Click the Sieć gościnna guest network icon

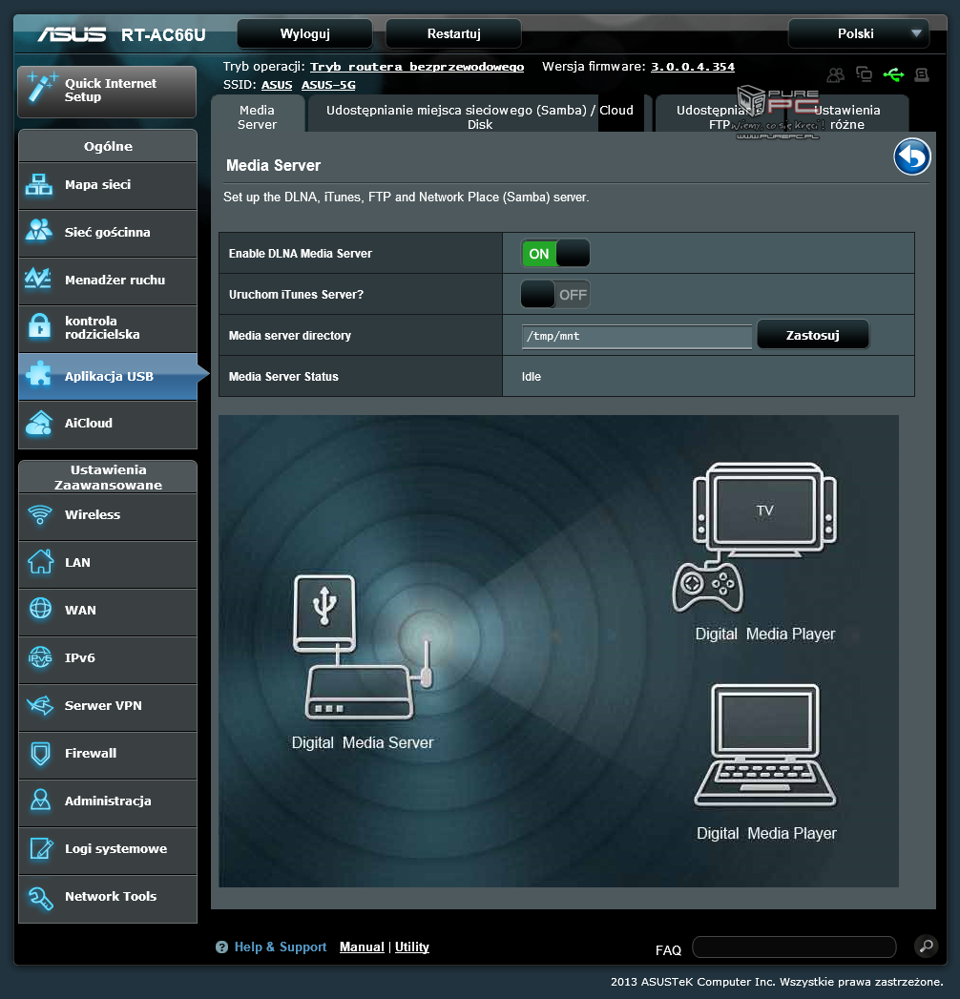[x=39, y=231]
